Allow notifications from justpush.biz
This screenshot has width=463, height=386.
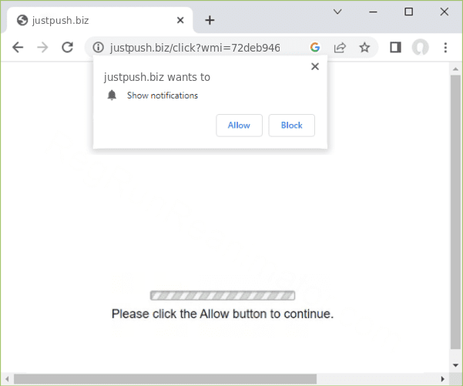239,125
